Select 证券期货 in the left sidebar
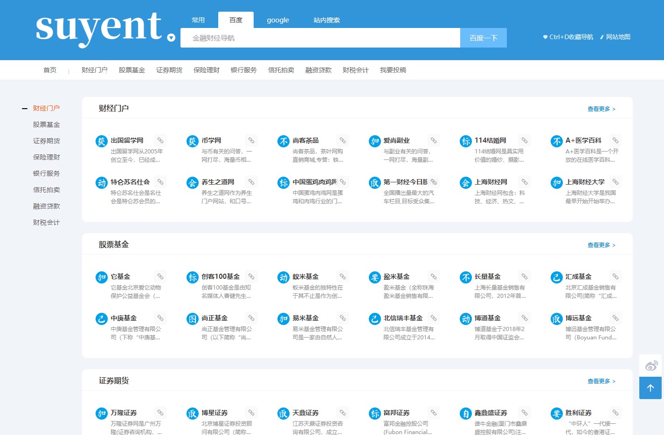 [x=46, y=141]
